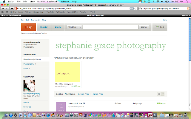
Task: Reload the page with refresh icon
Action: pyautogui.click(x=135, y=9)
